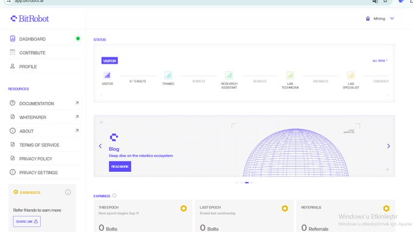
Task: Click the Profile person icon
Action: coord(12,66)
